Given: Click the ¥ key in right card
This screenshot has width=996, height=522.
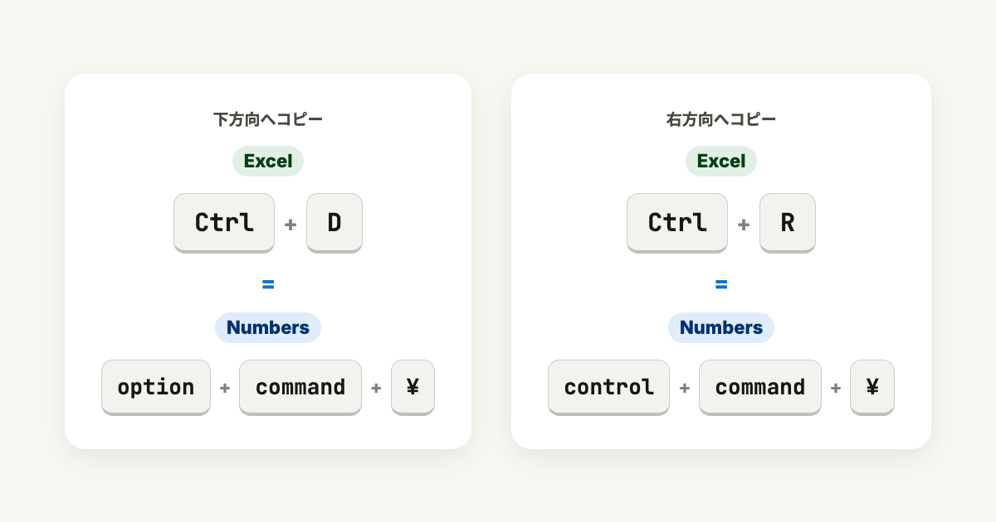Looking at the screenshot, I should tap(872, 387).
